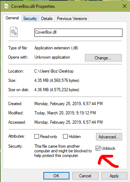Switch to the General tab
This screenshot has width=130, height=182.
pyautogui.click(x=12, y=18)
